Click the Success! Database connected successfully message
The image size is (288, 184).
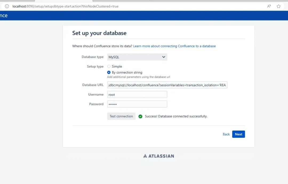tap(176, 116)
